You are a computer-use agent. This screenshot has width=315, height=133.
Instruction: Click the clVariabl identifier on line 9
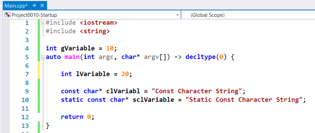point(123,91)
